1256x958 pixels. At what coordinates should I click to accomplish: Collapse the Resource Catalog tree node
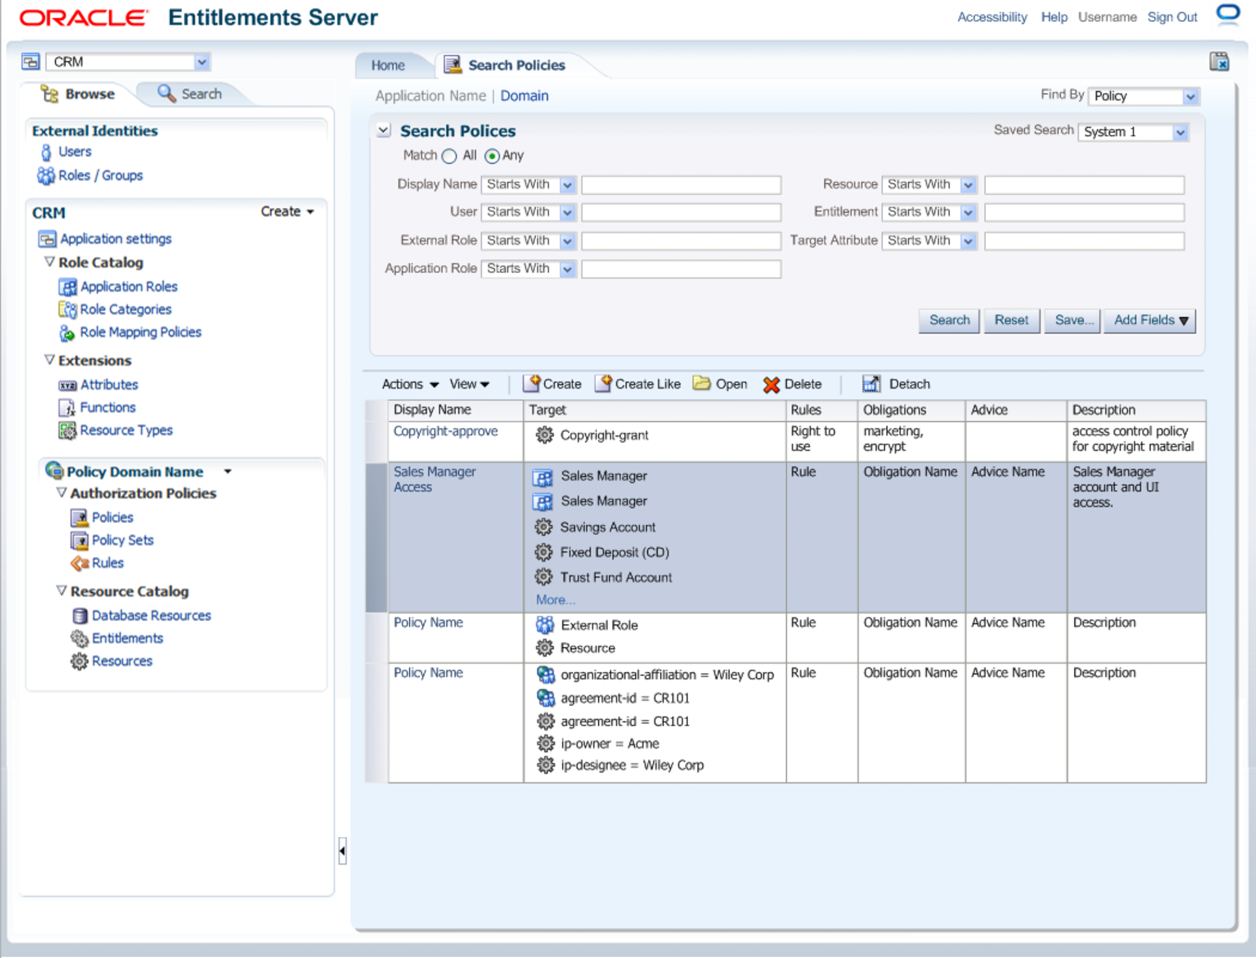click(x=61, y=590)
